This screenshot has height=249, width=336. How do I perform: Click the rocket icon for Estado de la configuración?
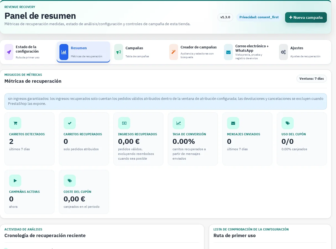pyautogui.click(x=9, y=52)
